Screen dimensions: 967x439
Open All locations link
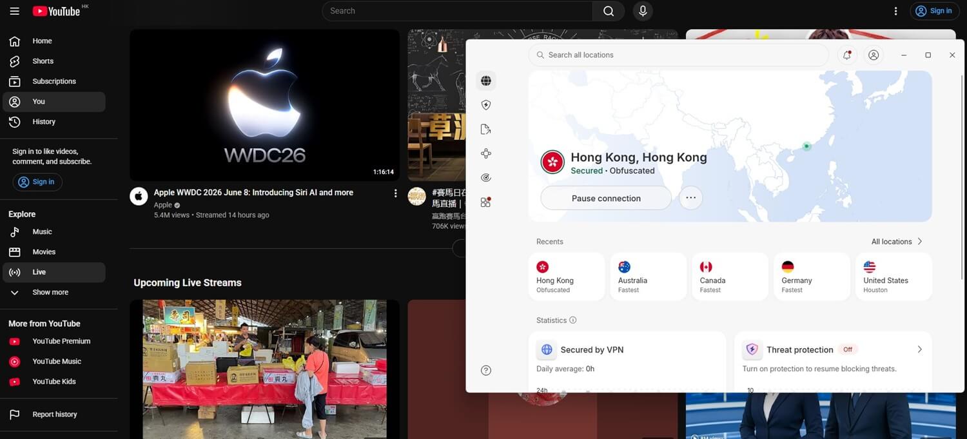pyautogui.click(x=897, y=241)
